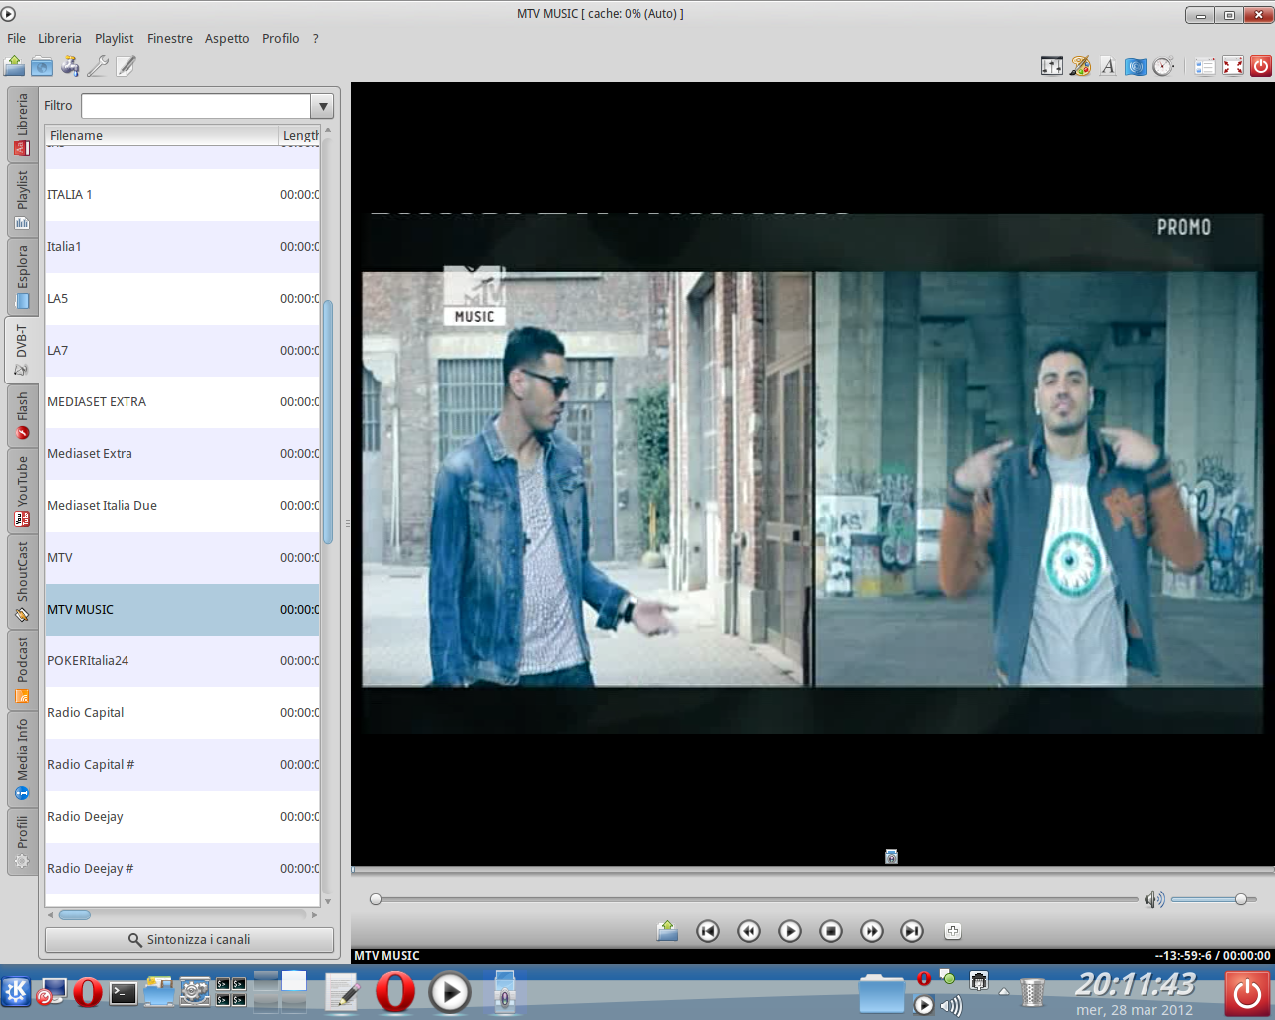
Task: Switch to fullscreen with red arrows icon
Action: pyautogui.click(x=1233, y=66)
